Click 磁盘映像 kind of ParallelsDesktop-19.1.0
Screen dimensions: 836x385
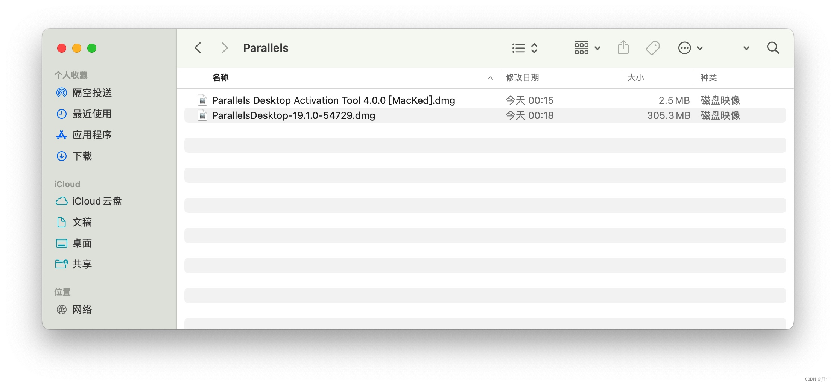720,115
